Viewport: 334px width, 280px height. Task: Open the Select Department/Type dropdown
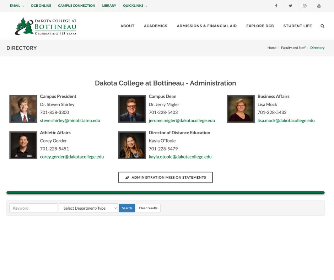[88, 208]
